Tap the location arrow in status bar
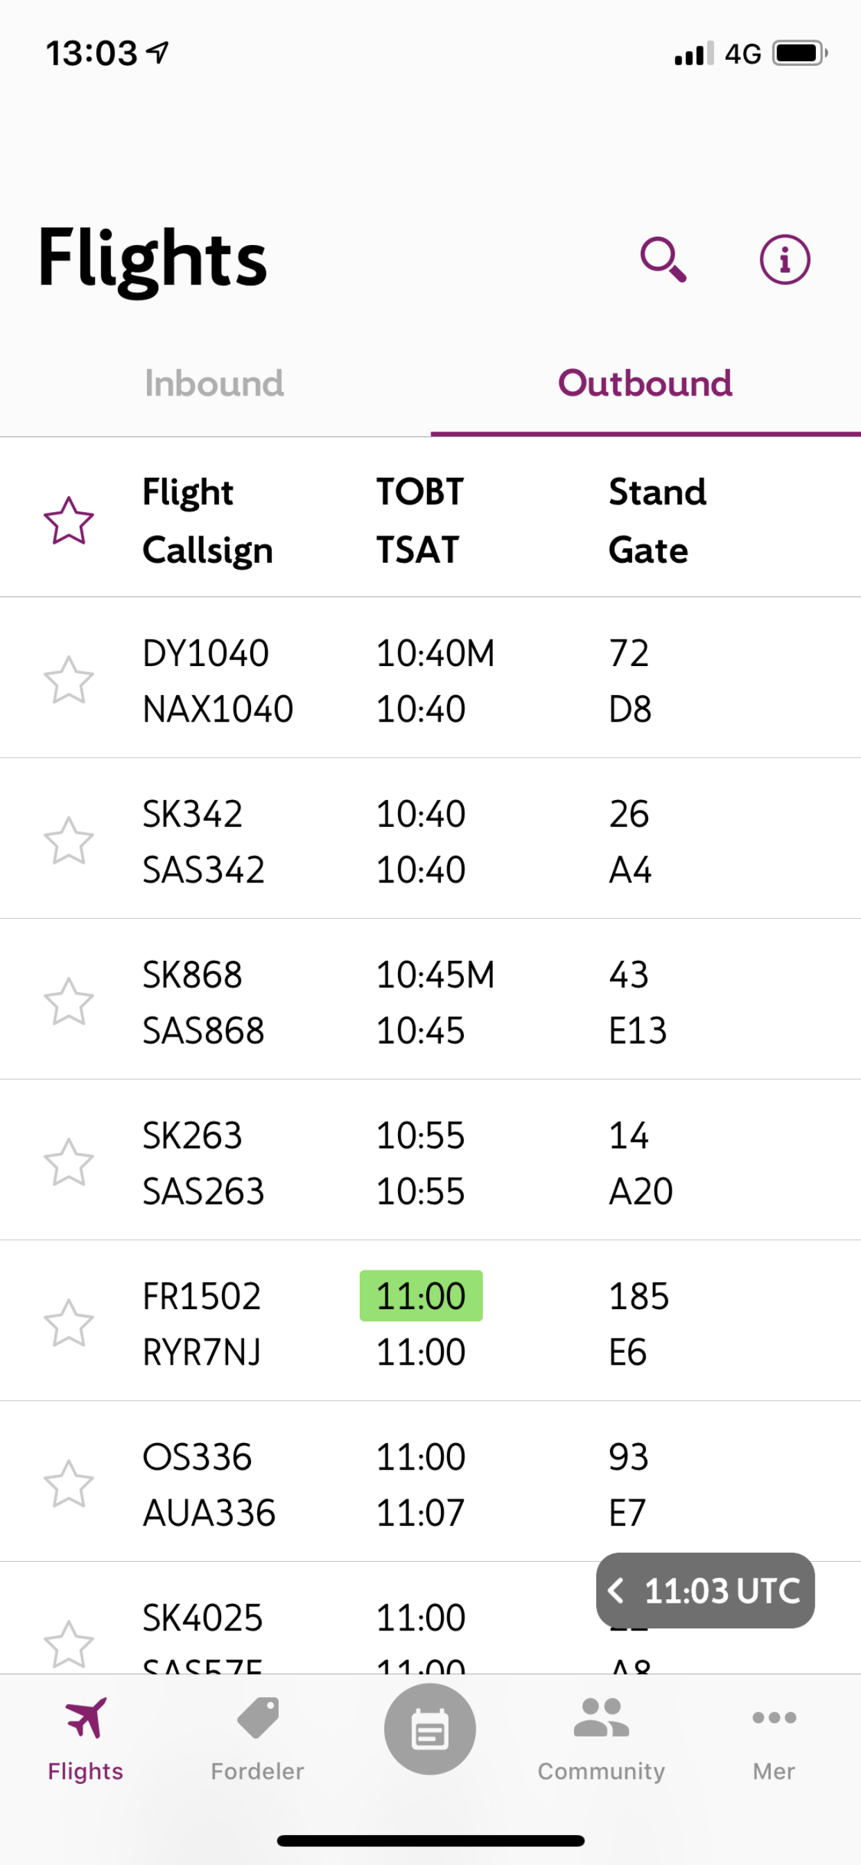 [158, 52]
